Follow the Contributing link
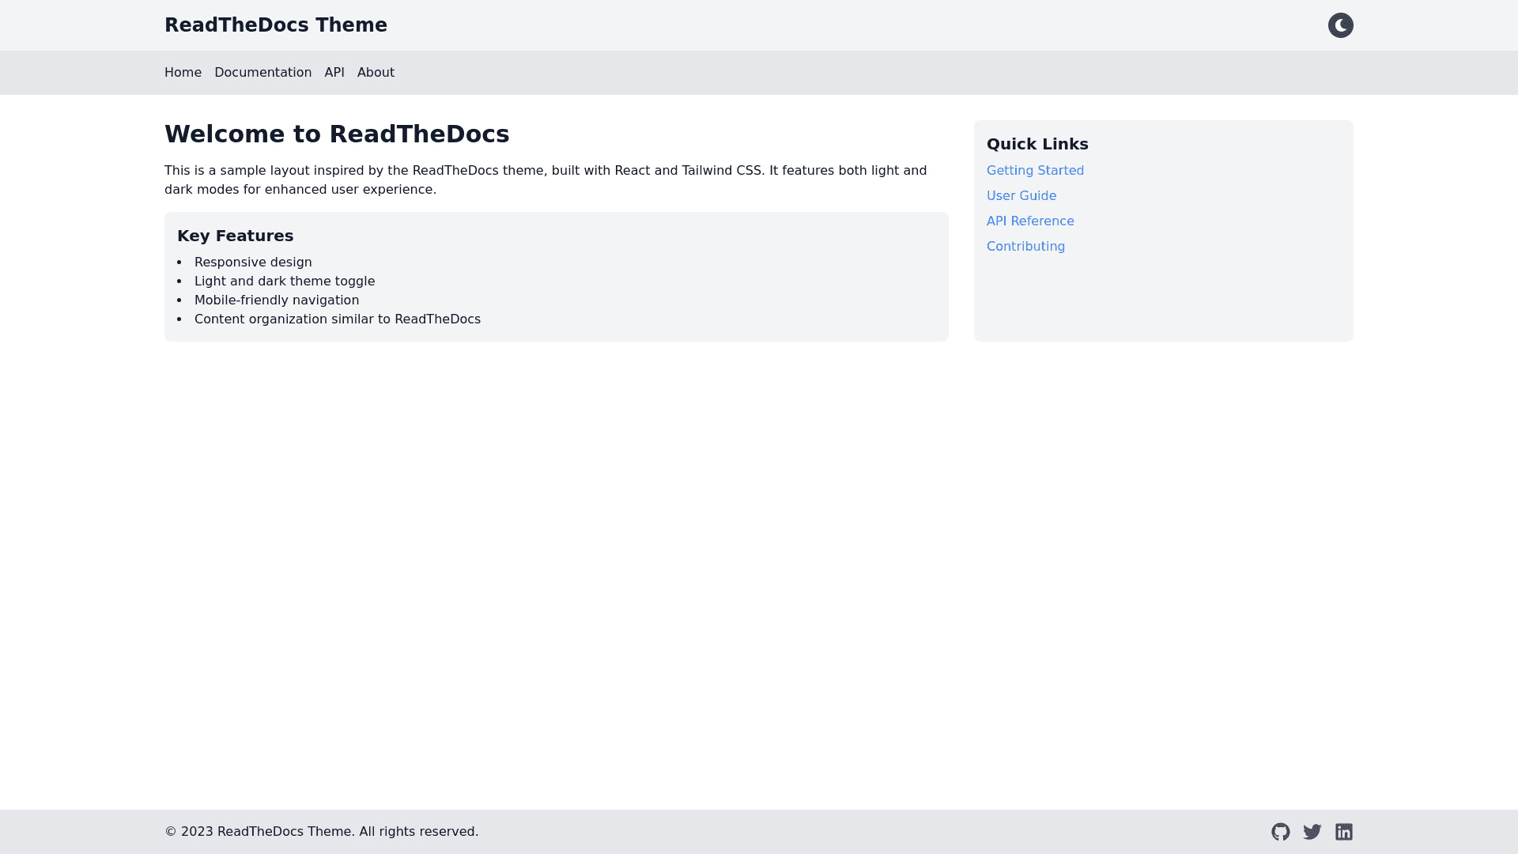Screen dimensions: 1518x854 1025,247
